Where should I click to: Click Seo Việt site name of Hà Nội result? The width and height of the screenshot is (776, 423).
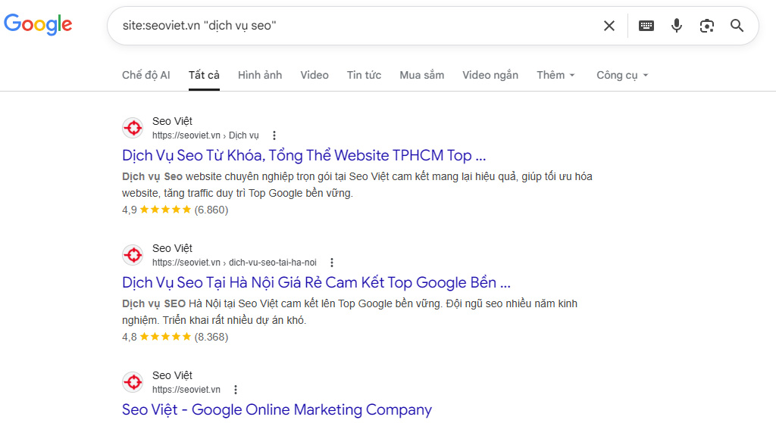click(x=172, y=248)
